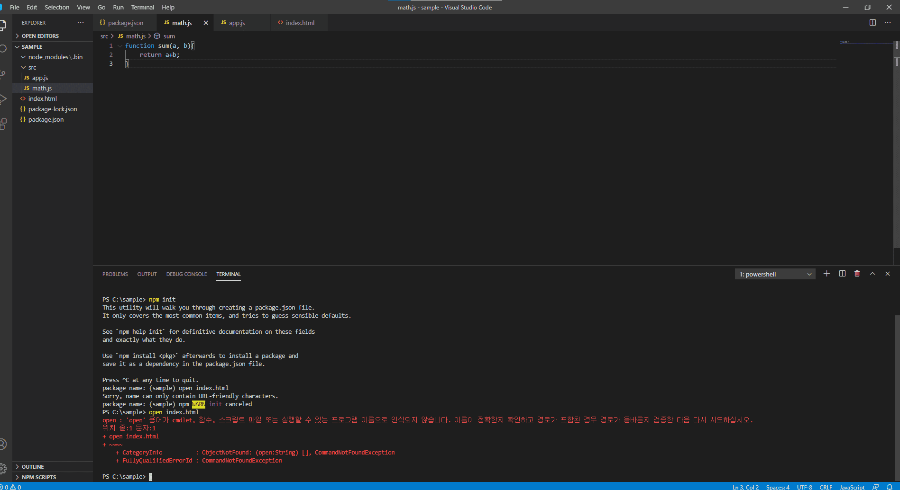Switch to the PROBLEMS panel tab
The width and height of the screenshot is (900, 490).
click(115, 274)
